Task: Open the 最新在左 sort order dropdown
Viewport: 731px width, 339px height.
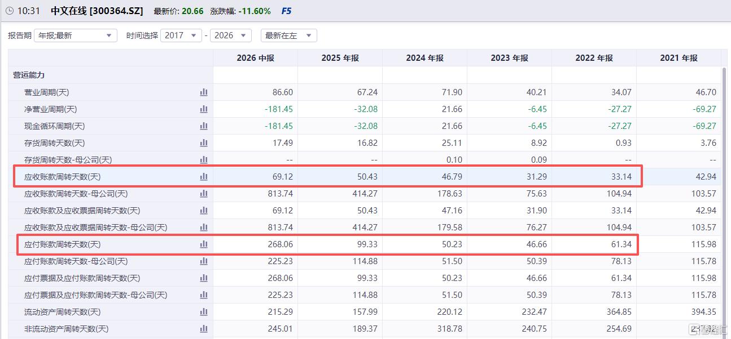Action: (288, 35)
